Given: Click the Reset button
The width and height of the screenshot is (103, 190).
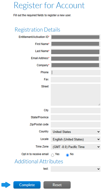Looking at the screenshot, I should click(57, 185).
